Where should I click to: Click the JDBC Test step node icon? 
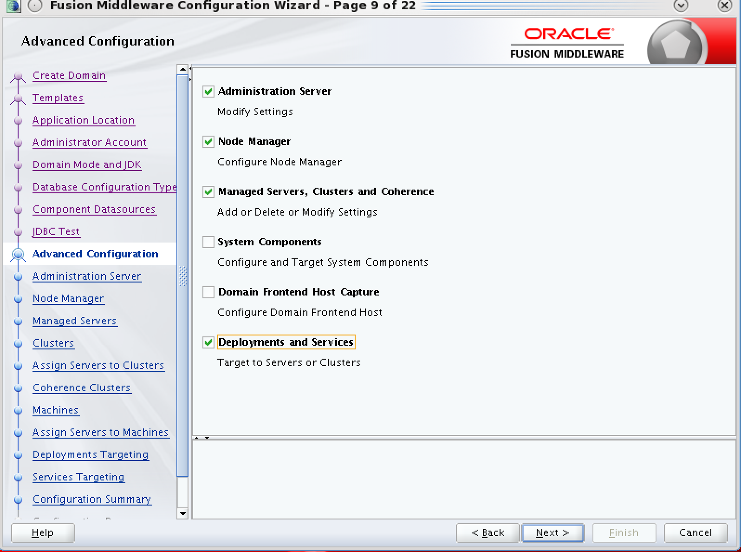pyautogui.click(x=18, y=232)
